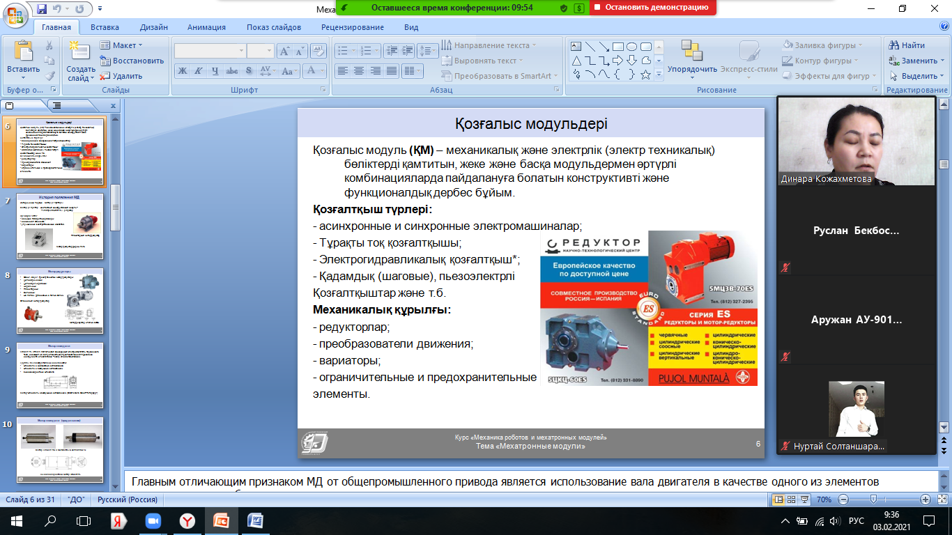Copy selection to the clipboard
952x535 pixels.
[49, 61]
